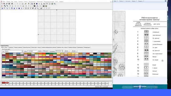
Task: Click the palette bar scroll down arrow
Action: [1, 85]
